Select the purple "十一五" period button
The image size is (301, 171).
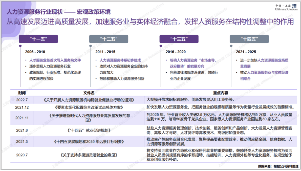38,39
